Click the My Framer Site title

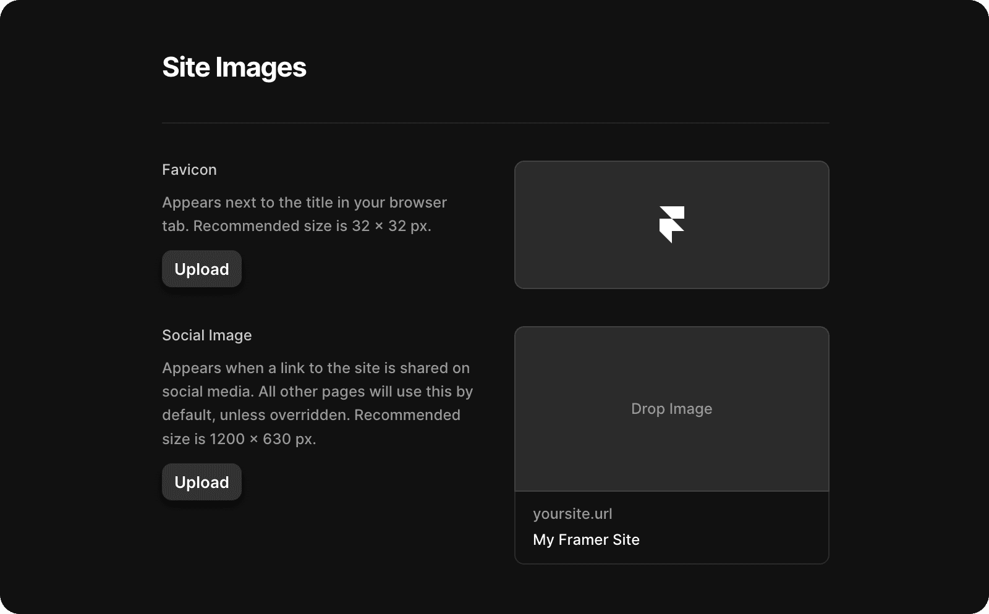[586, 540]
